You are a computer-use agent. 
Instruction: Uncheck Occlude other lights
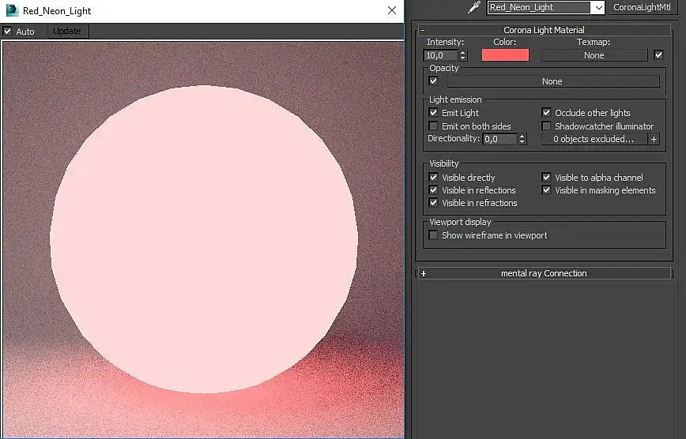point(546,112)
